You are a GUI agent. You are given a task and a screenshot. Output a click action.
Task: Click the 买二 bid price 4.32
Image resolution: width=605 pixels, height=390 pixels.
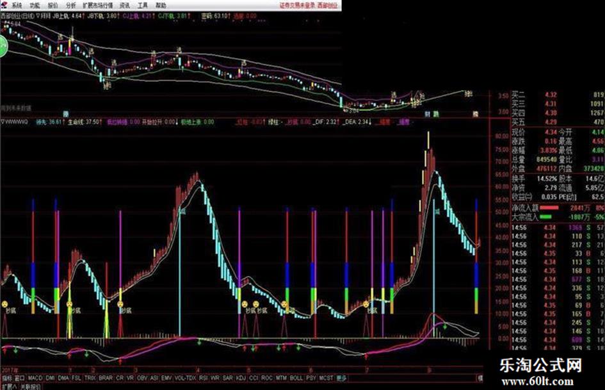(x=551, y=95)
